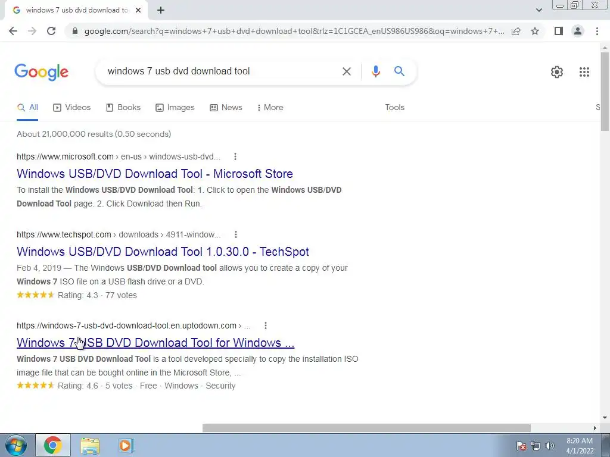Open the search Tools options
610x457 pixels.
(x=394, y=108)
